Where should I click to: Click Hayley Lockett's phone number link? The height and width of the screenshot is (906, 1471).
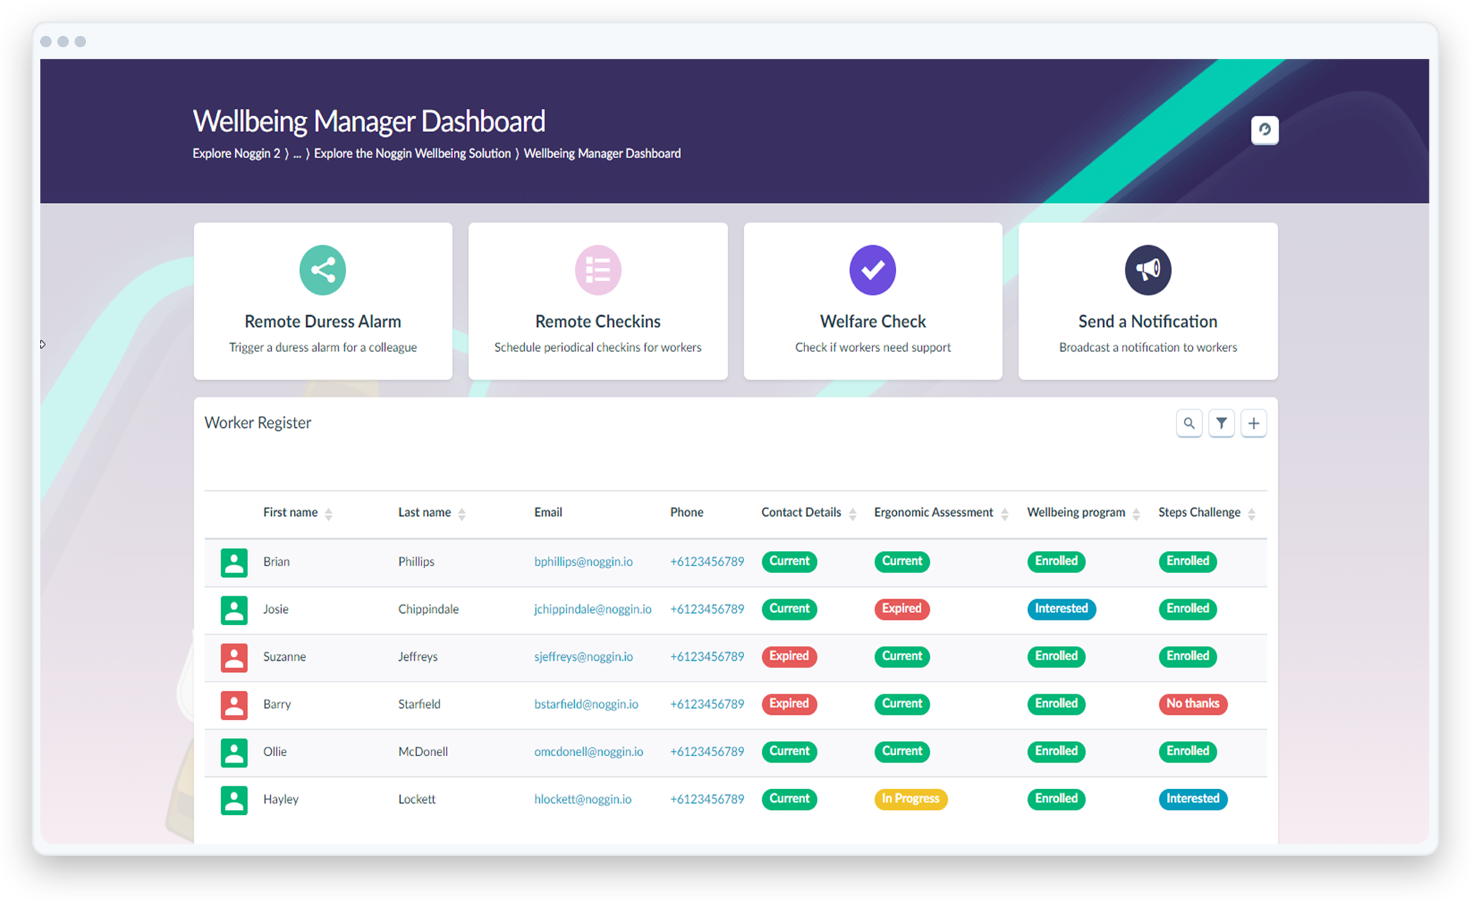(707, 799)
